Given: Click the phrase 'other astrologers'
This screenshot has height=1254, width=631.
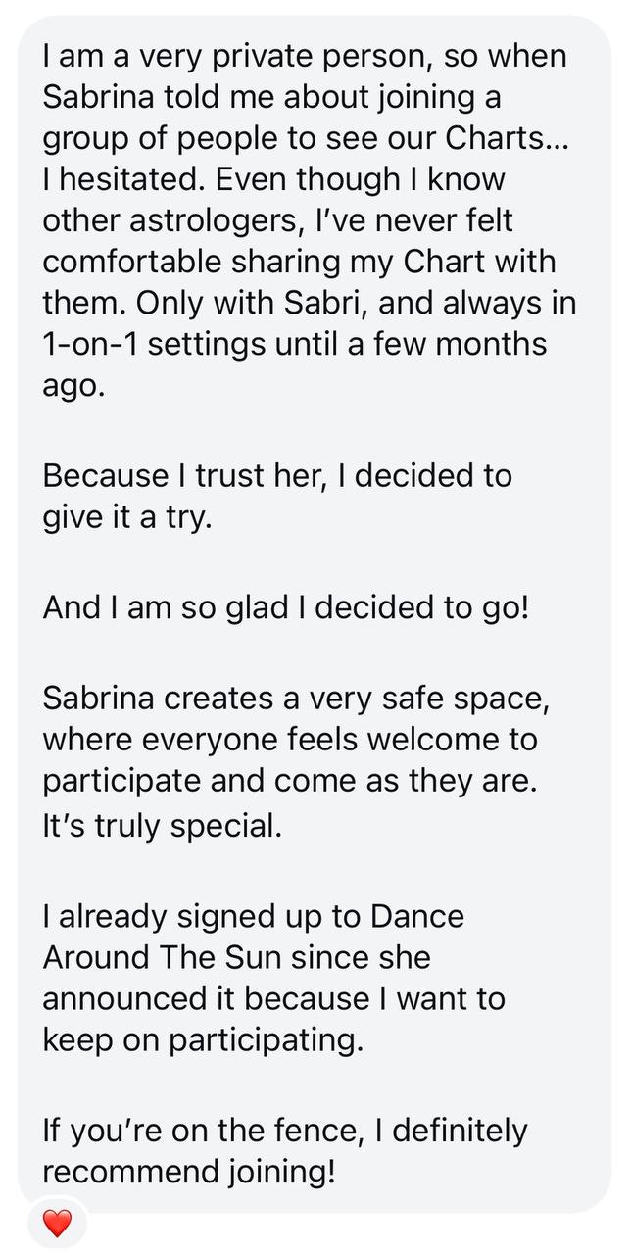Looking at the screenshot, I should pyautogui.click(x=162, y=221).
